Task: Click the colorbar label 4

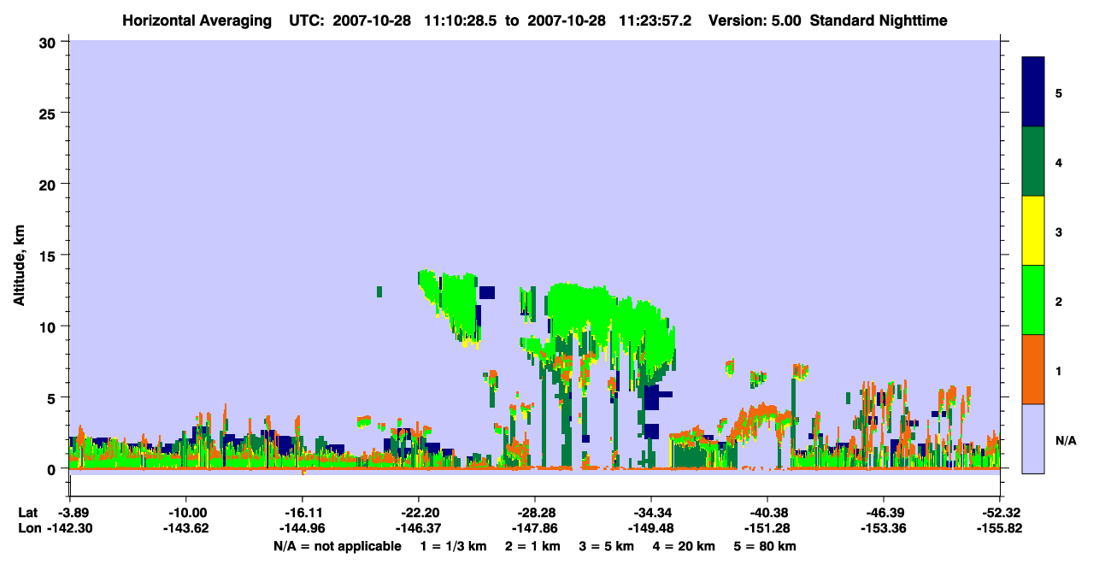Action: [x=1059, y=162]
